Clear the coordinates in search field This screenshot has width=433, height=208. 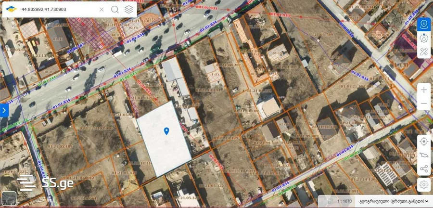102,10
